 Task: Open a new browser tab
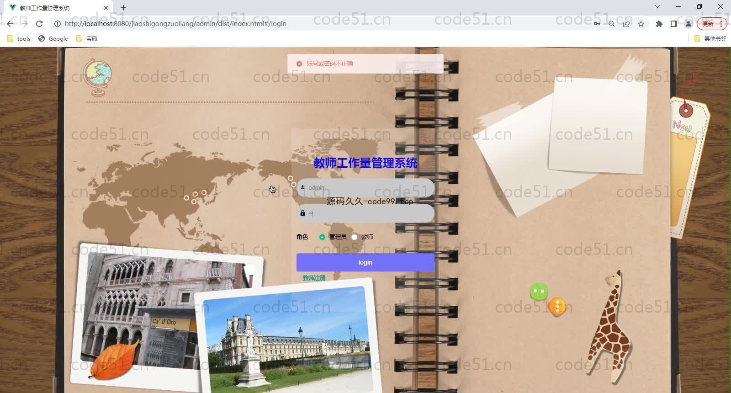(123, 8)
